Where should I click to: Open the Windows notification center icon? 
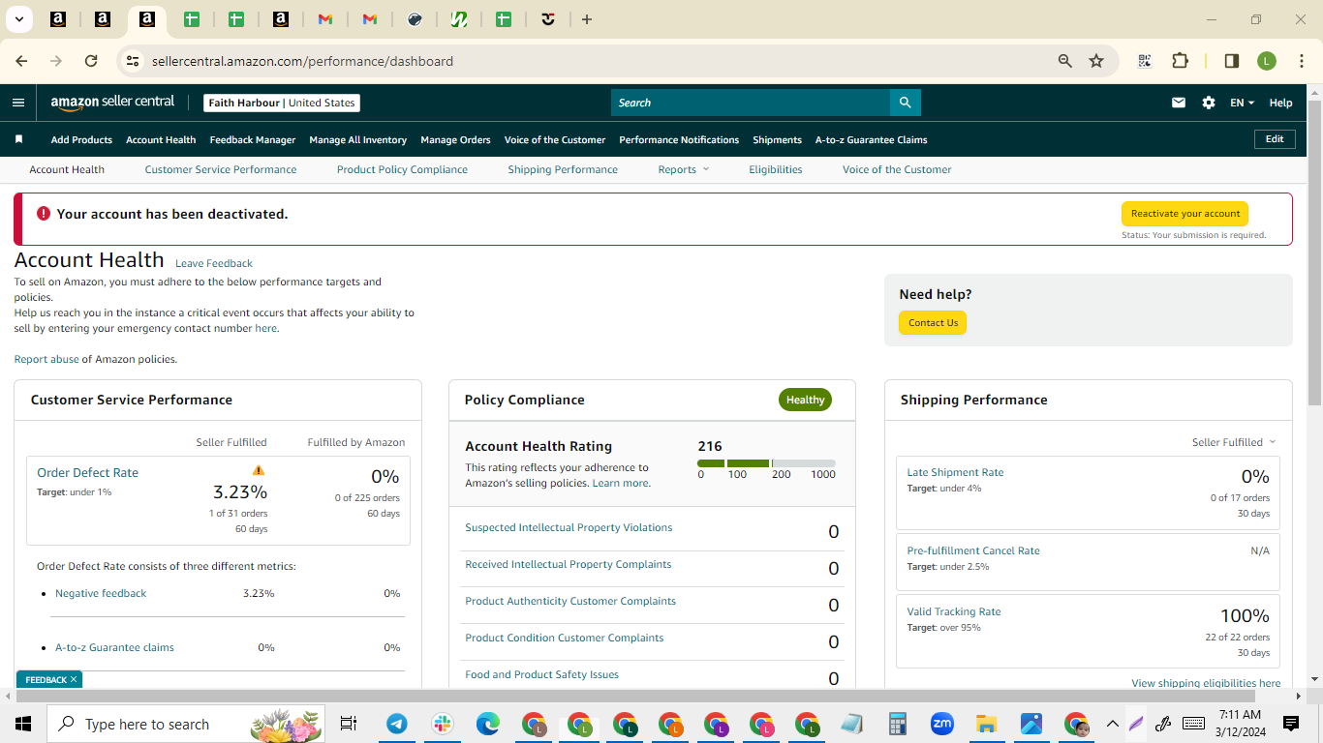(1290, 724)
